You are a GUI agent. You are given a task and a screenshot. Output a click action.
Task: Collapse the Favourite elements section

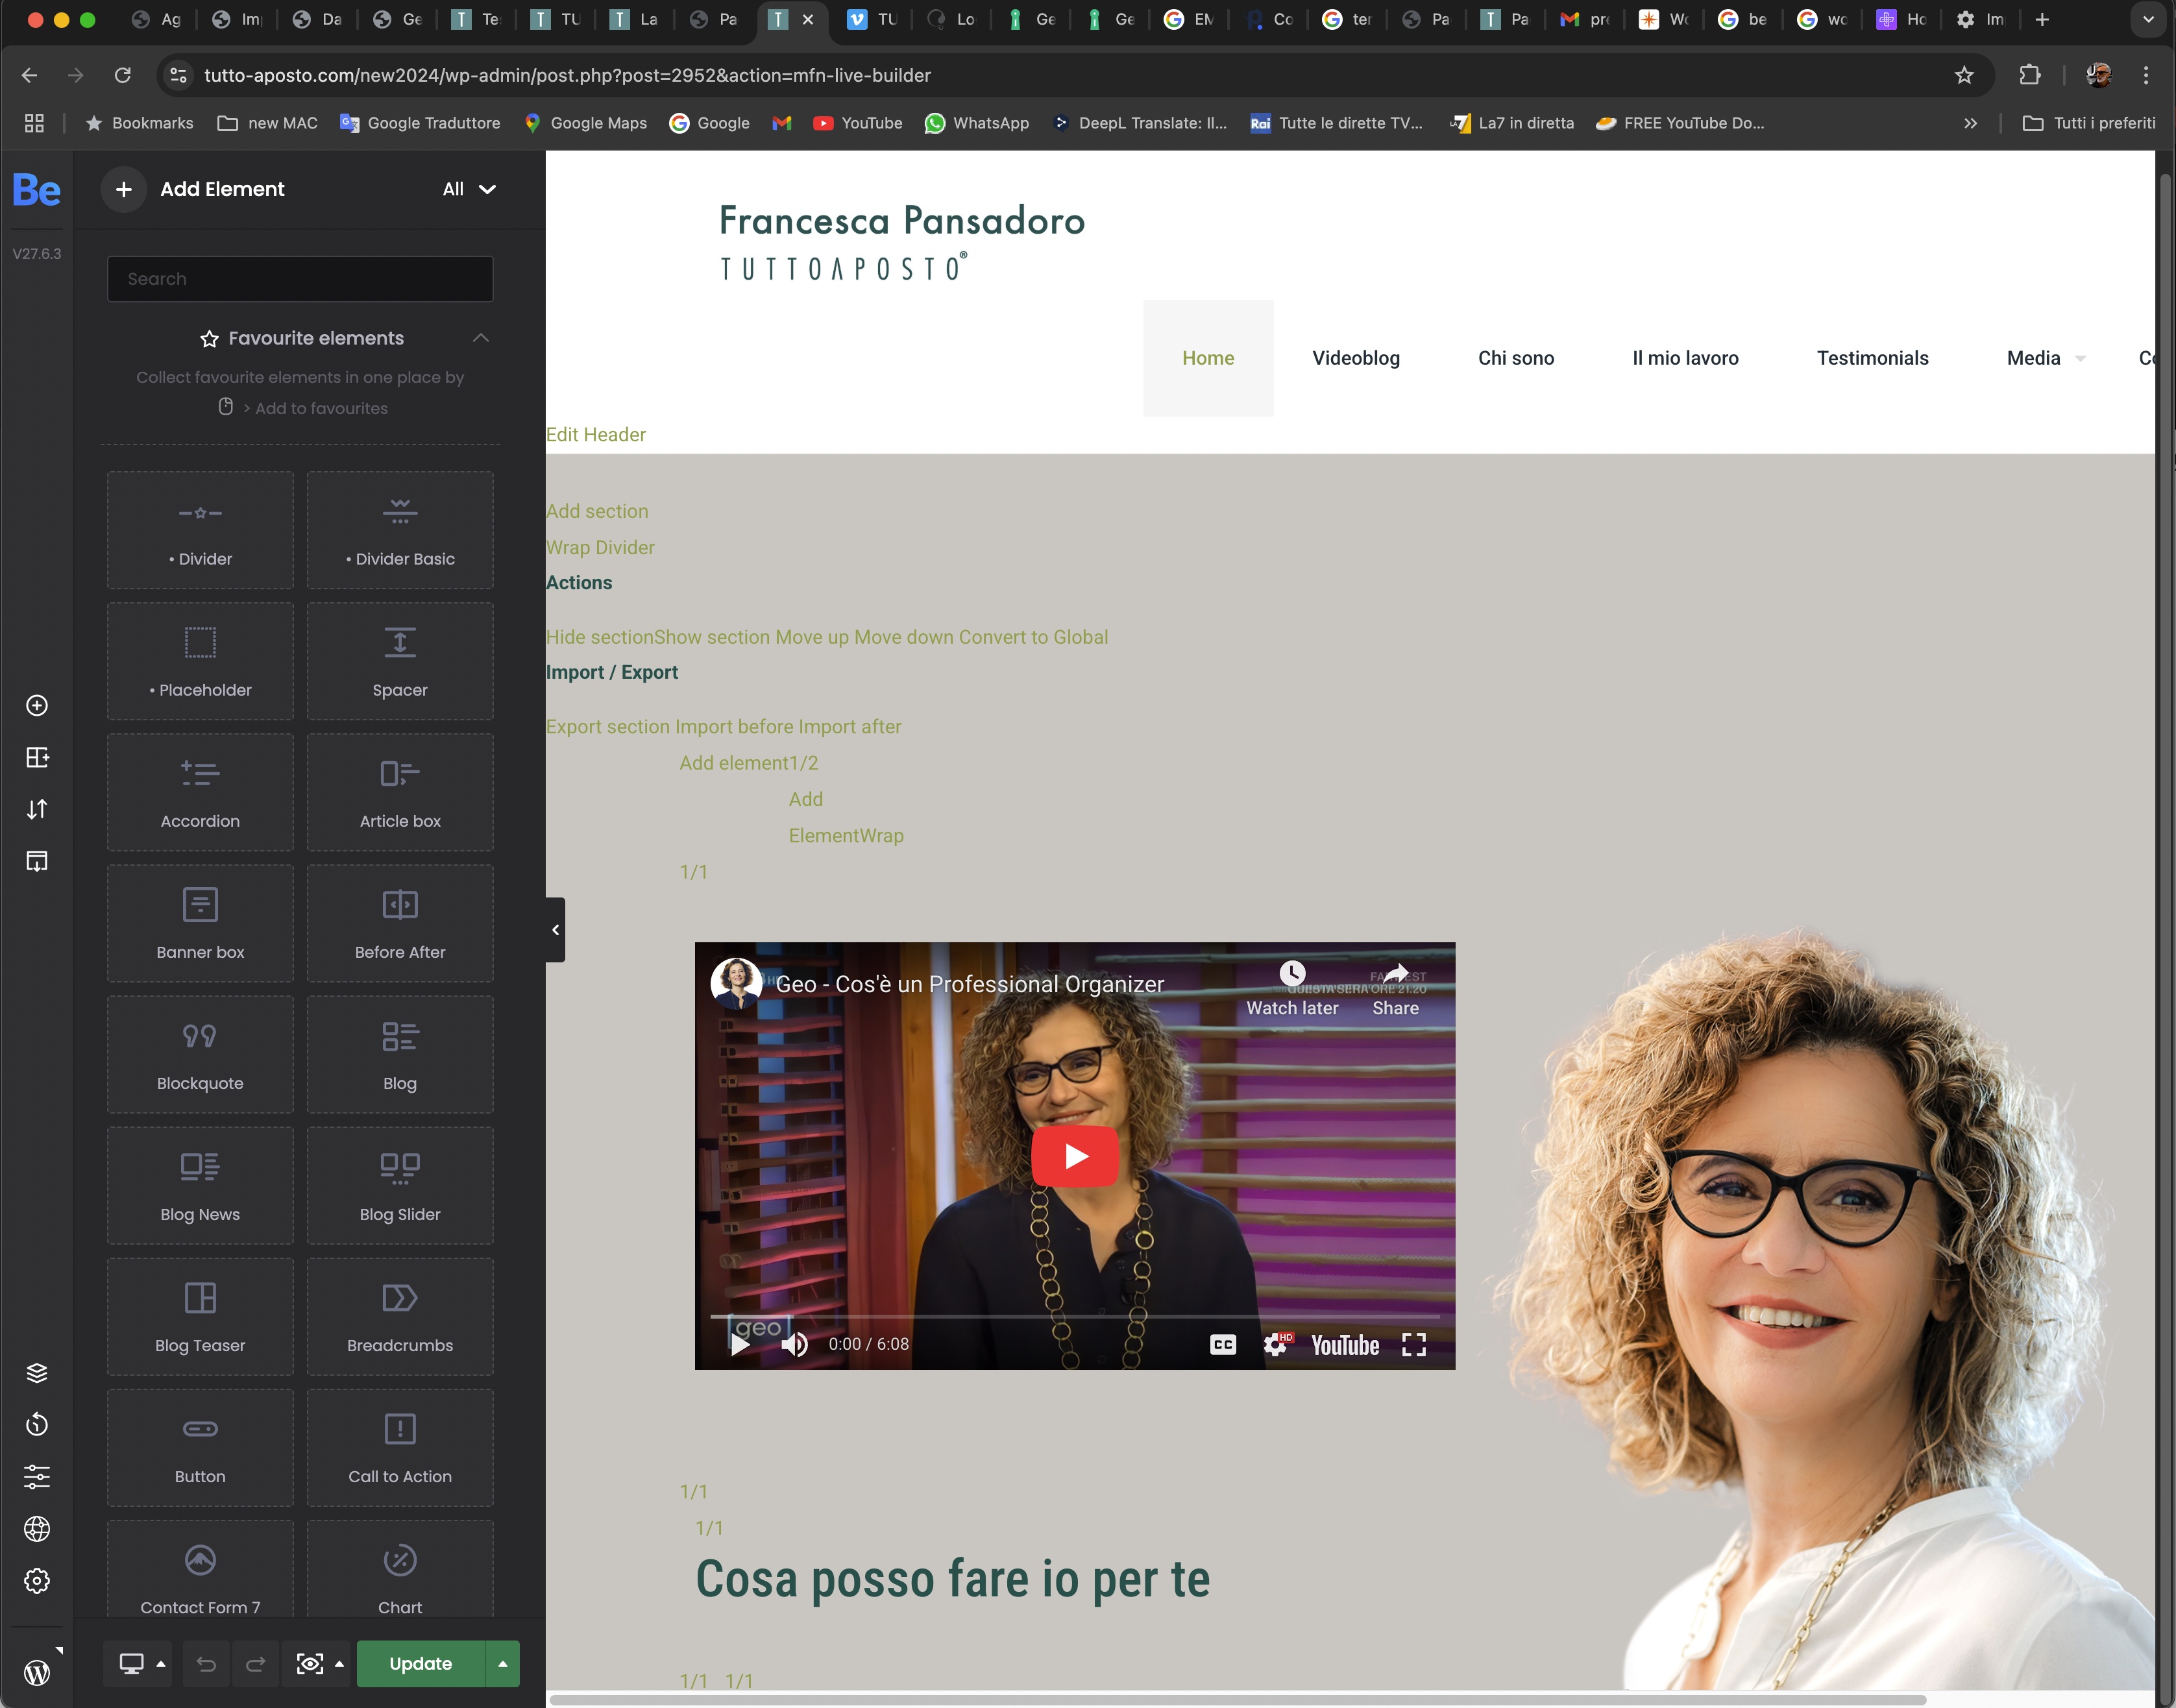(x=481, y=338)
